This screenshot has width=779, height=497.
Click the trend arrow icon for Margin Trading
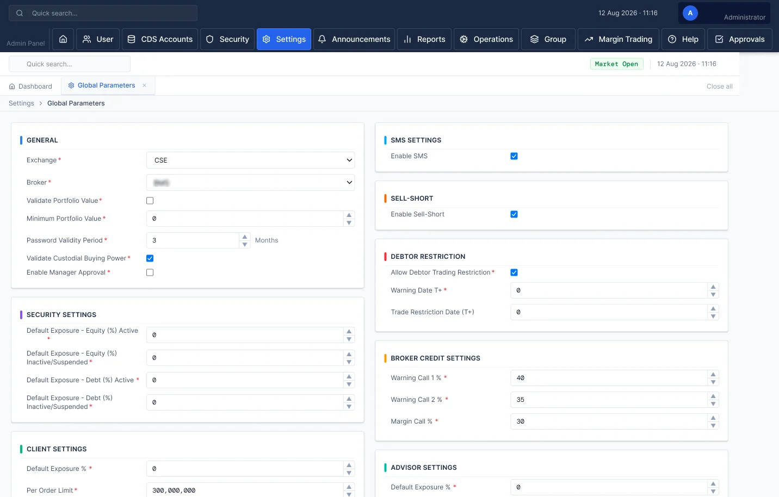[x=589, y=39]
